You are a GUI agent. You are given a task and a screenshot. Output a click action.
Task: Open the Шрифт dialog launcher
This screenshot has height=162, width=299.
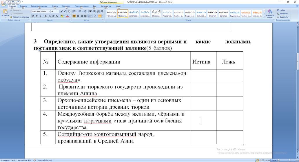(x=70, y=20)
